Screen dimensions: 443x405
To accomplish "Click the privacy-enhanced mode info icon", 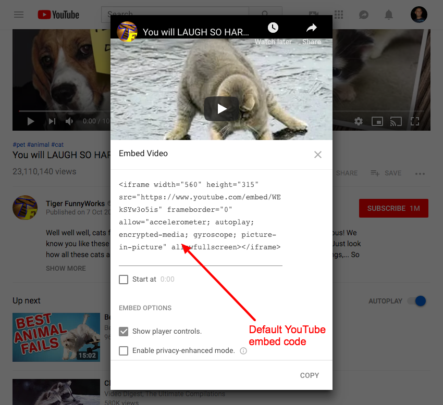I will click(243, 351).
